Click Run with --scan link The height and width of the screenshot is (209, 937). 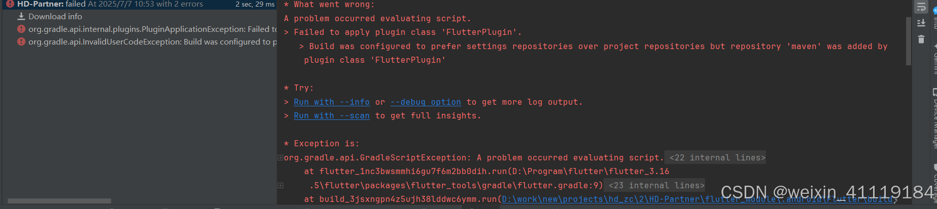331,115
